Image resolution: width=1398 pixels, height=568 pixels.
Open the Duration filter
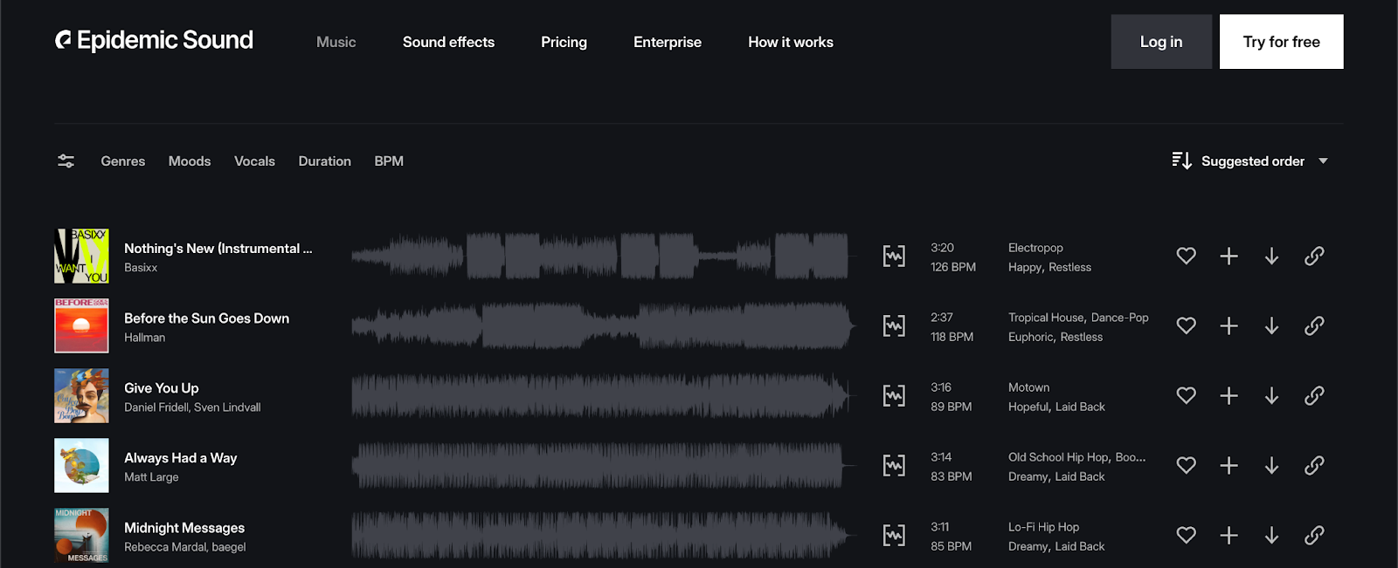pos(325,161)
